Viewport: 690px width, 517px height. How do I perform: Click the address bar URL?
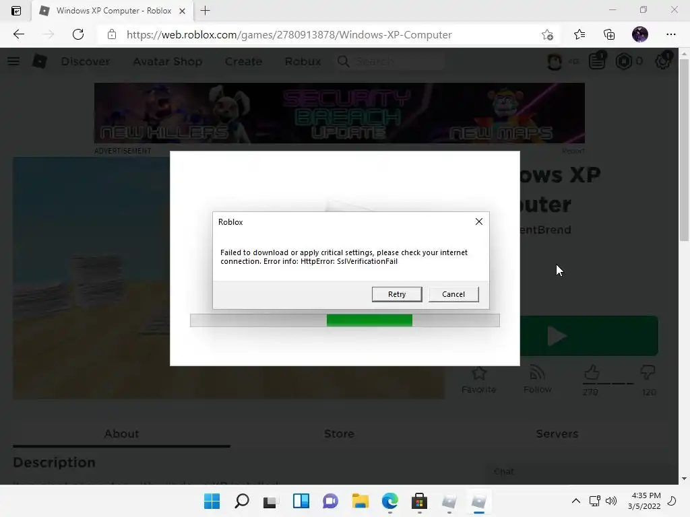(x=289, y=35)
